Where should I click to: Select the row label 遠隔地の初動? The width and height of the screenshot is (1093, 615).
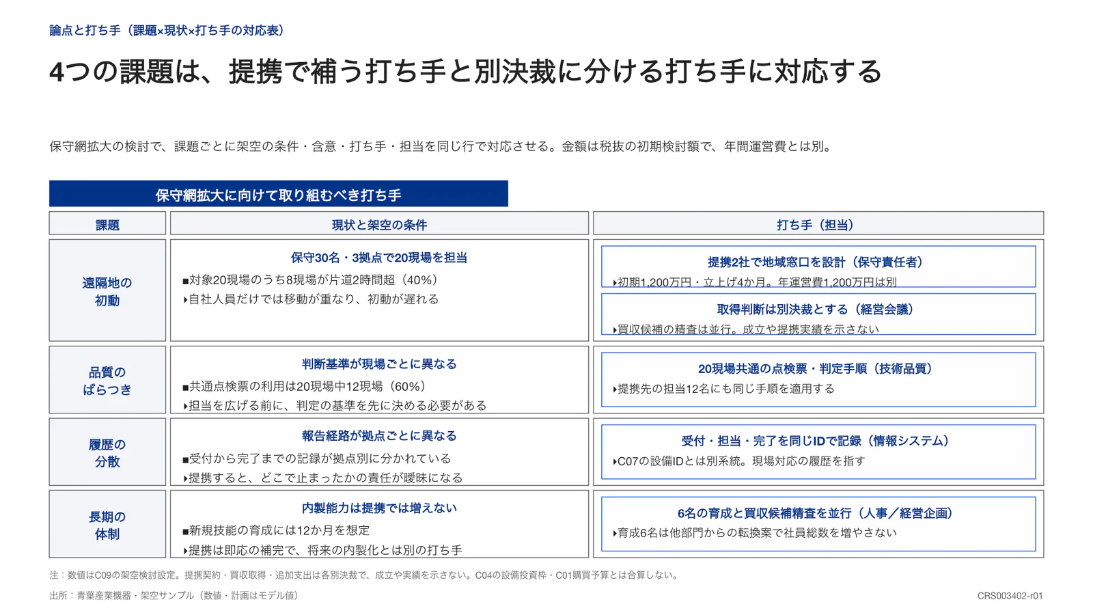pos(107,291)
